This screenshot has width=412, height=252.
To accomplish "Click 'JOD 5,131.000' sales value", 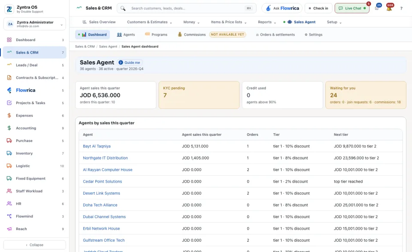I will [195, 146].
